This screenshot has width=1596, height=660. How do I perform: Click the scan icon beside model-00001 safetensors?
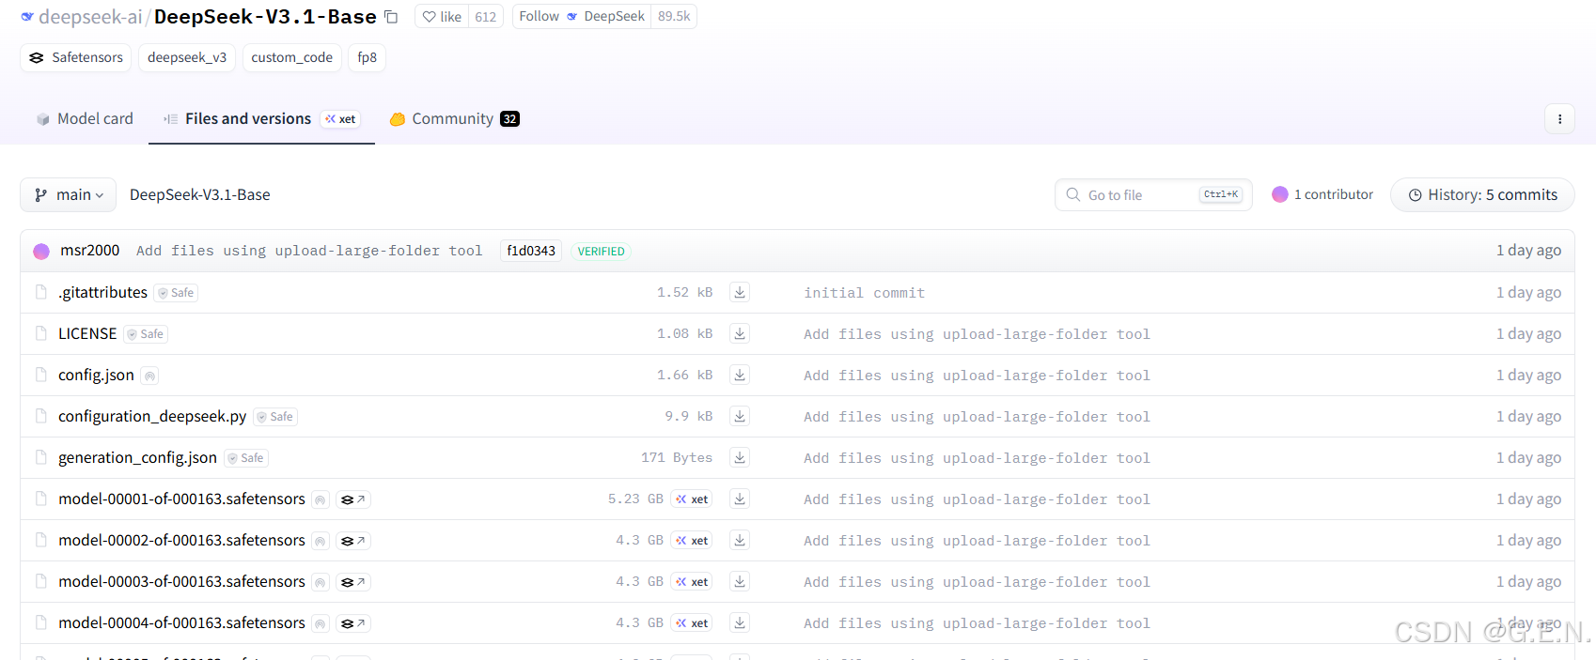tap(321, 499)
